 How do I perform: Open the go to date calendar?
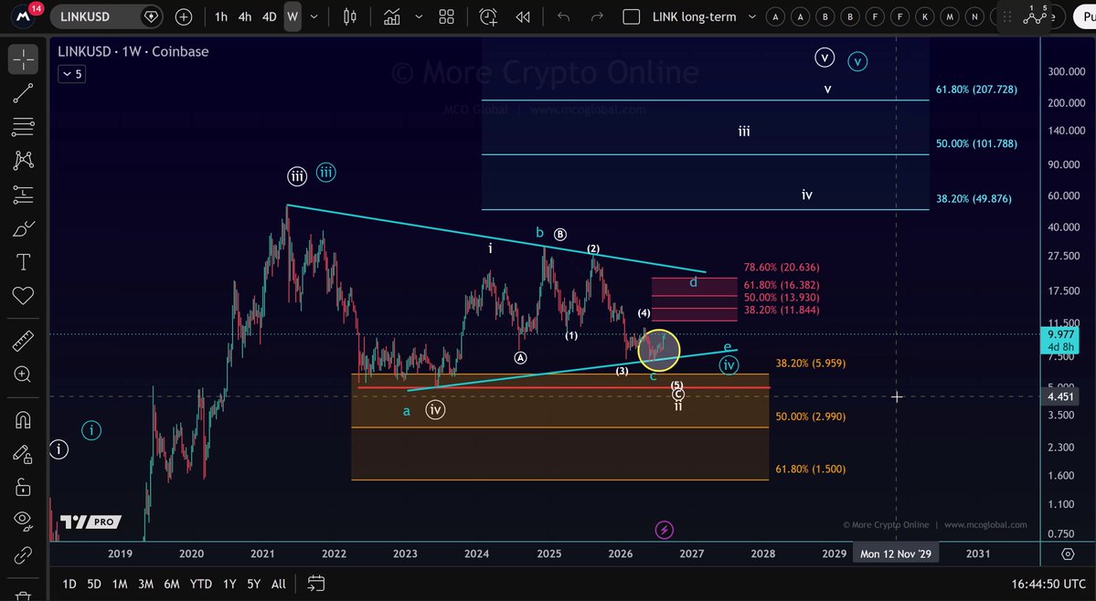coord(316,583)
